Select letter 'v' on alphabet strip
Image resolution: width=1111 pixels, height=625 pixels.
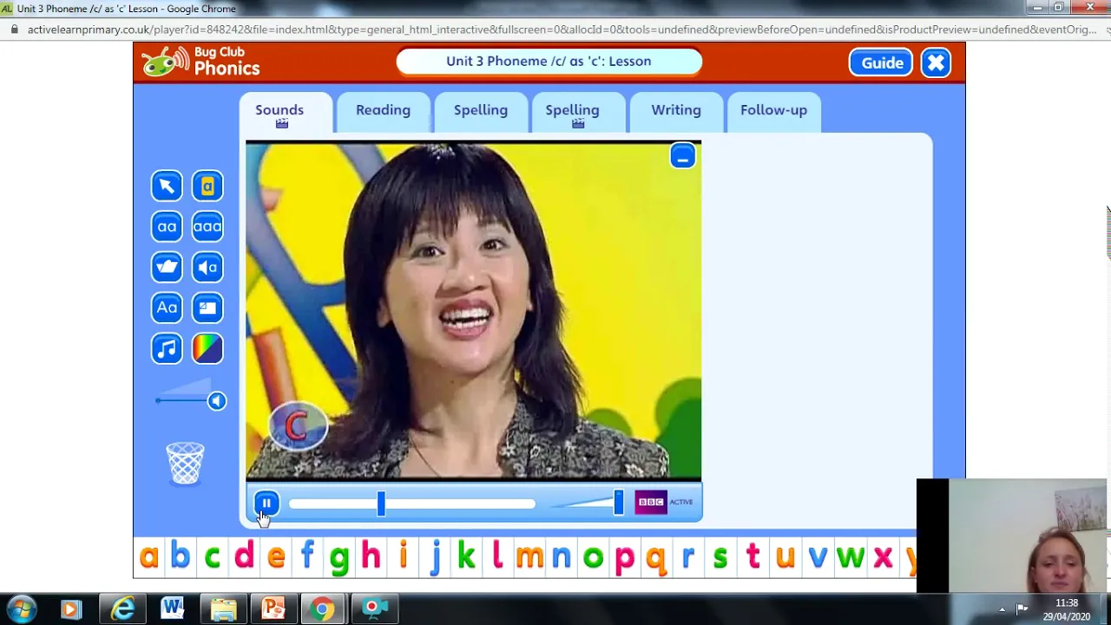click(818, 557)
